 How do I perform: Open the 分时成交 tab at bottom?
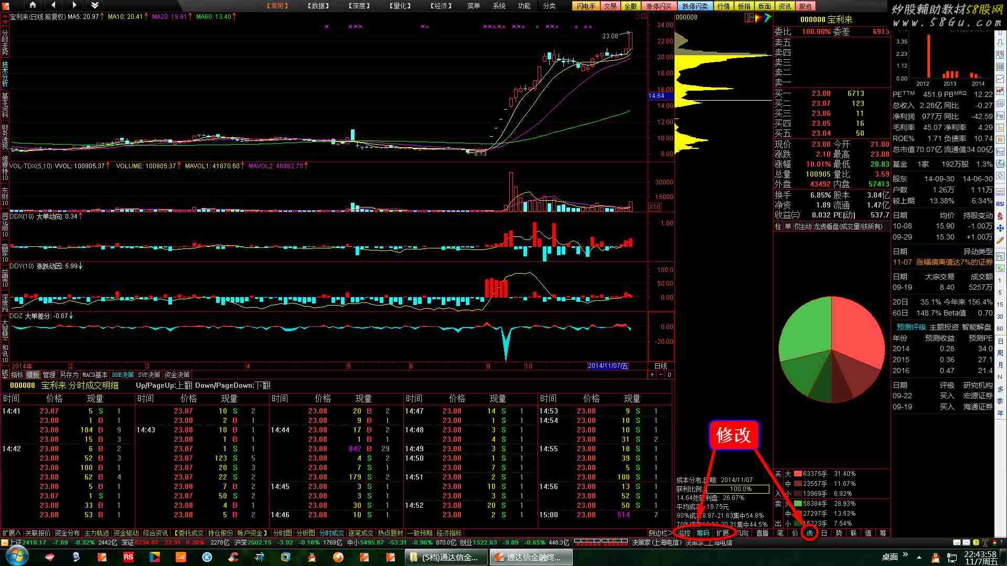click(x=331, y=533)
